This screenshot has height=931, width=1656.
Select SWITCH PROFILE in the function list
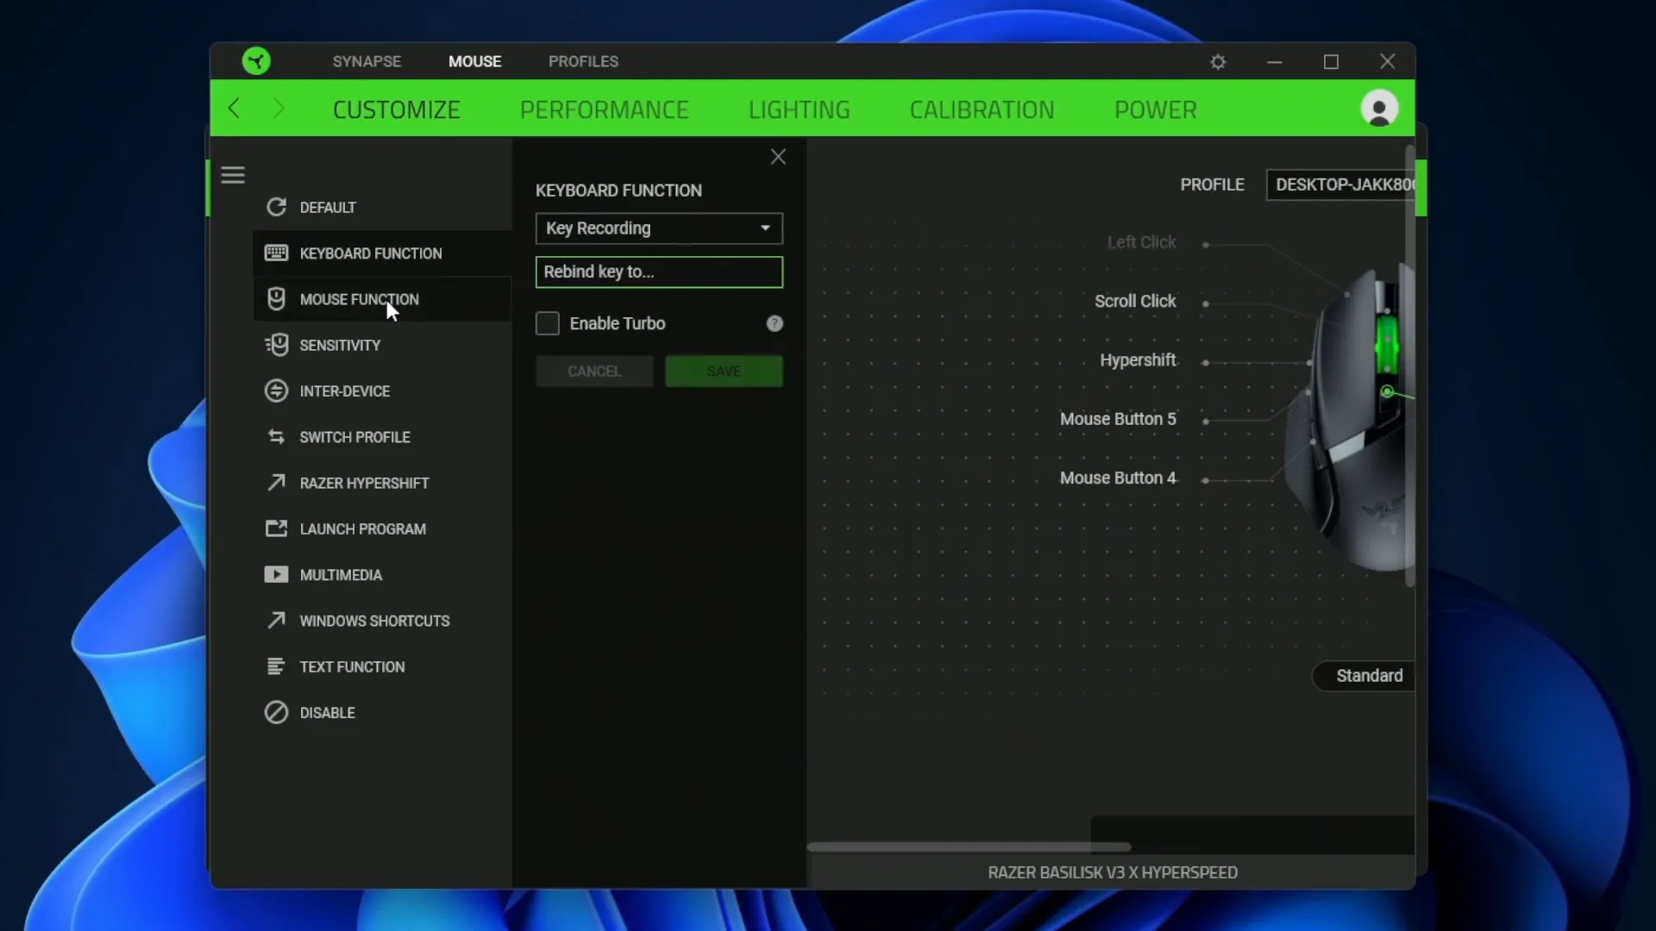pos(354,437)
